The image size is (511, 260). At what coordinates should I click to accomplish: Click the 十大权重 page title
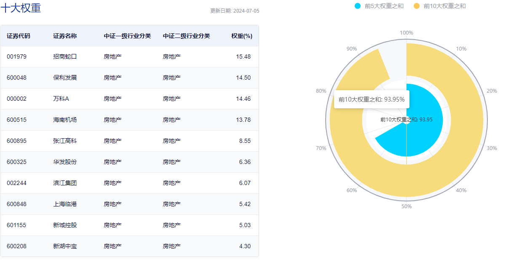click(x=20, y=7)
